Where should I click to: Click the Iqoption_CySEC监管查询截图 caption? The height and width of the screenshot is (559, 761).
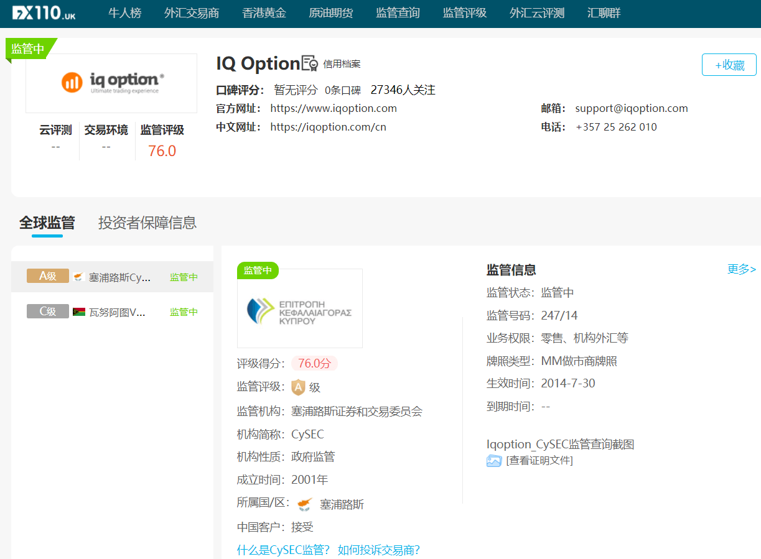(x=561, y=444)
